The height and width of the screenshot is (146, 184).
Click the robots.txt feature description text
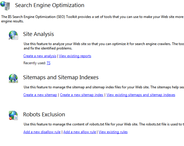pyautogui.click(x=104, y=124)
